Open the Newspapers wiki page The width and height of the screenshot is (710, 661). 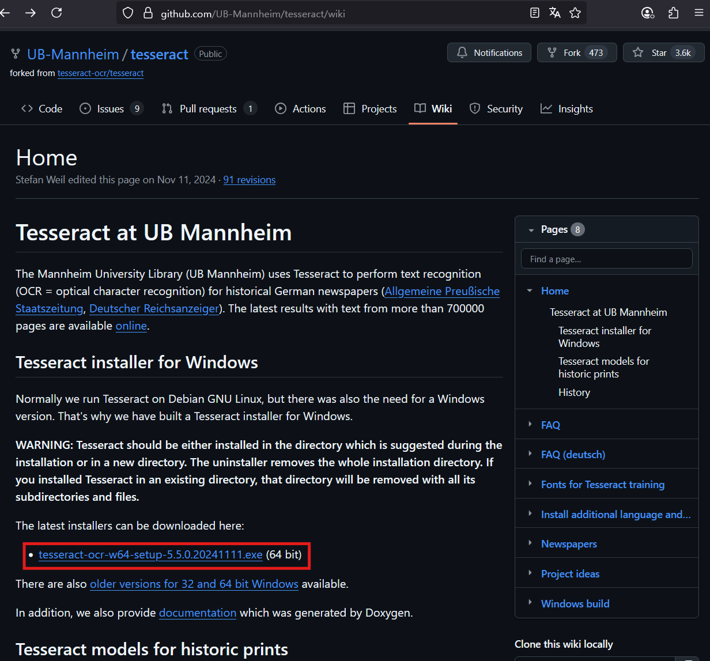point(569,544)
